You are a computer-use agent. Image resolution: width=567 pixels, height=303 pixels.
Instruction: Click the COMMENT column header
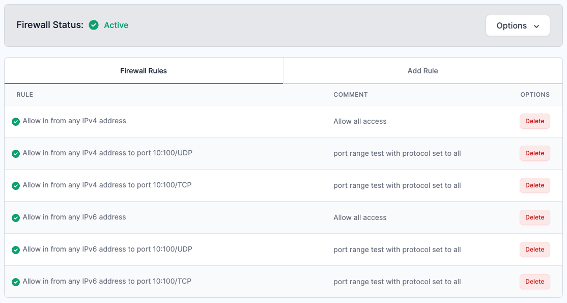tap(350, 95)
